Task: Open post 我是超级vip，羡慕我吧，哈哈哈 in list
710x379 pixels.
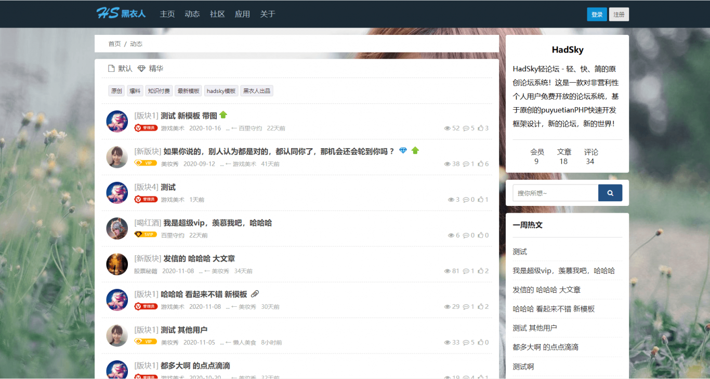Action: pos(217,223)
